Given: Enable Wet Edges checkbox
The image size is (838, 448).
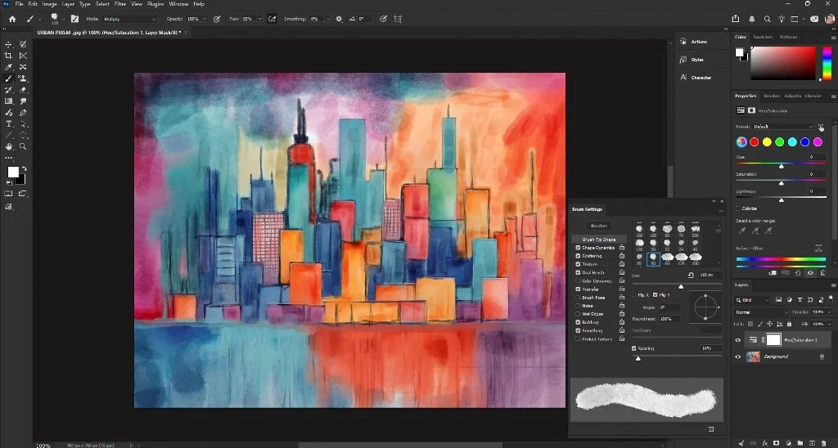Looking at the screenshot, I should pyautogui.click(x=578, y=314).
